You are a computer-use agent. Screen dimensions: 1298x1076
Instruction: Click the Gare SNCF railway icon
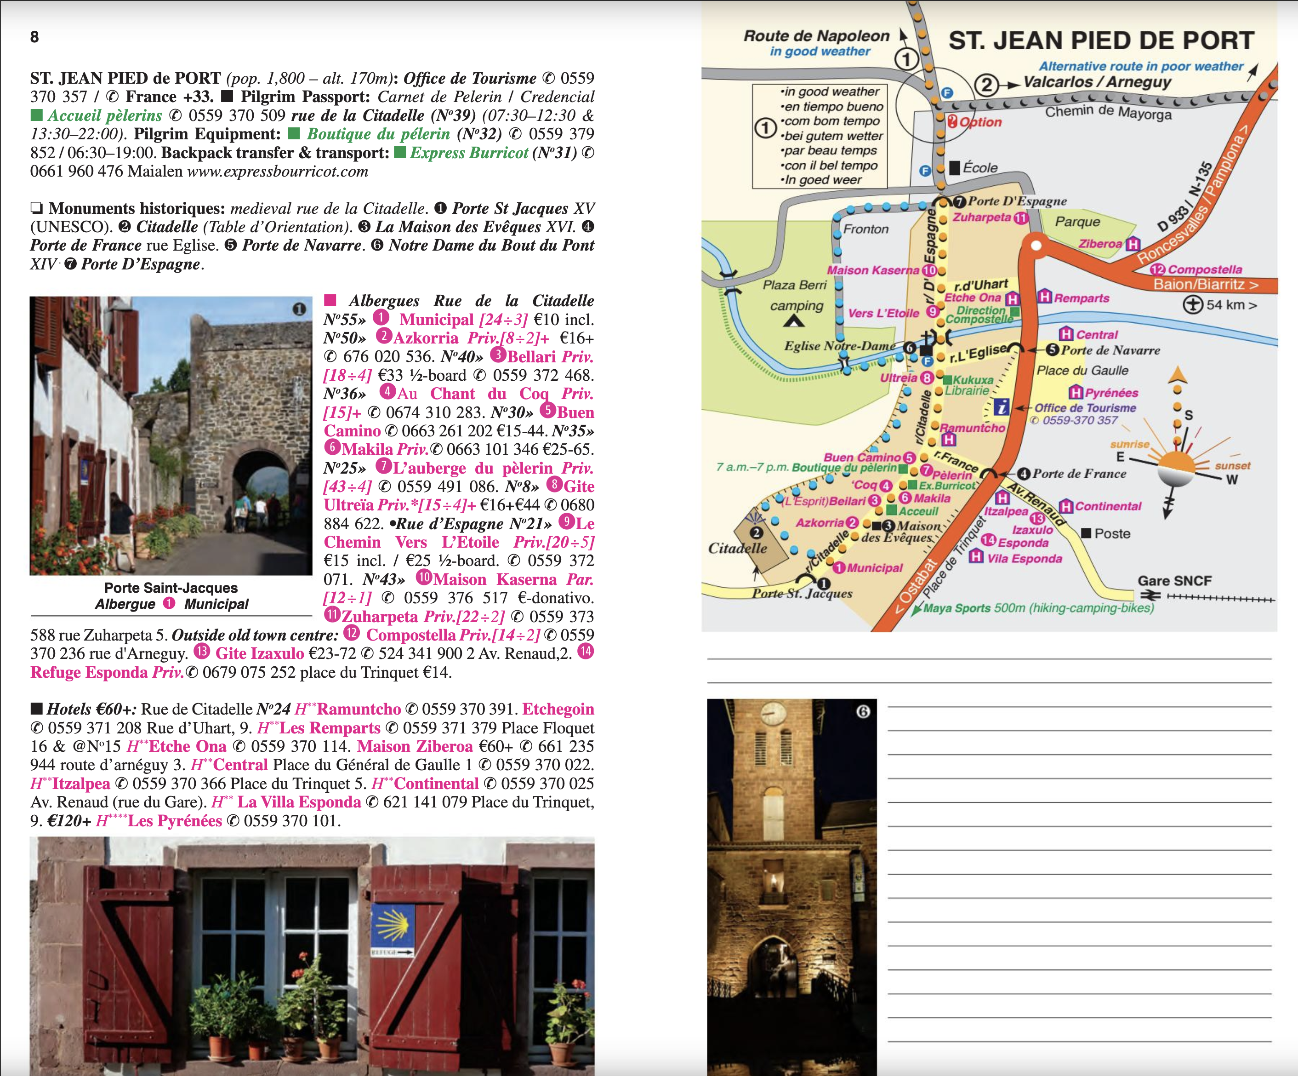click(1150, 596)
